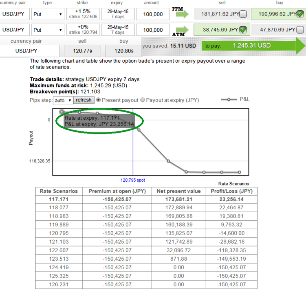Click the 118.077 rate scenario cell

tap(59, 207)
